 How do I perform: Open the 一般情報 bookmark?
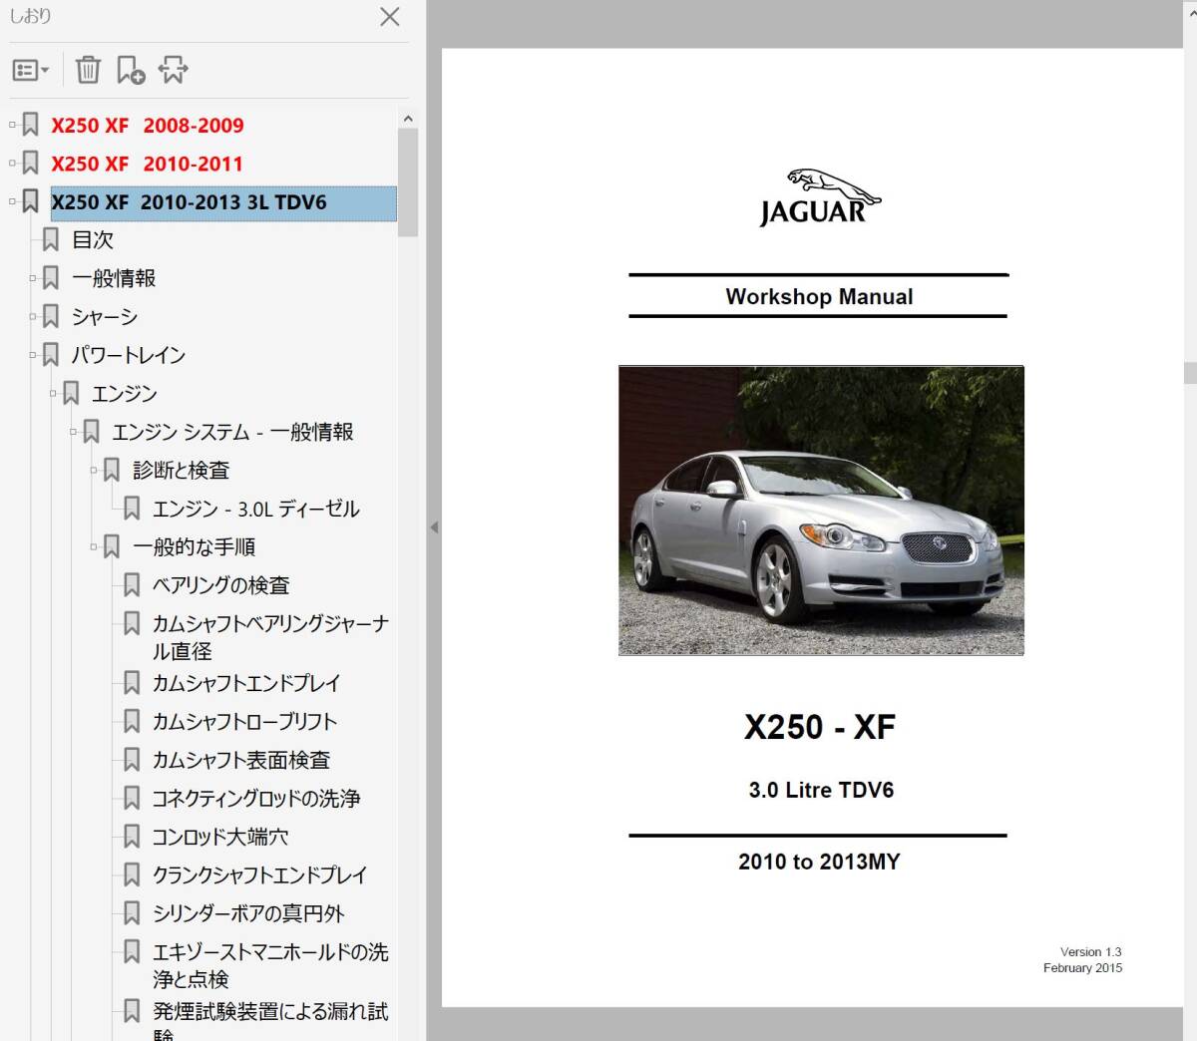pos(114,278)
